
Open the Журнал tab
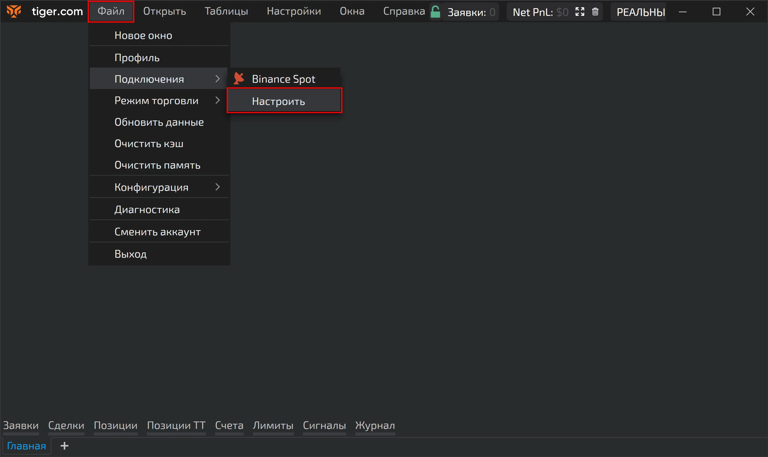375,425
